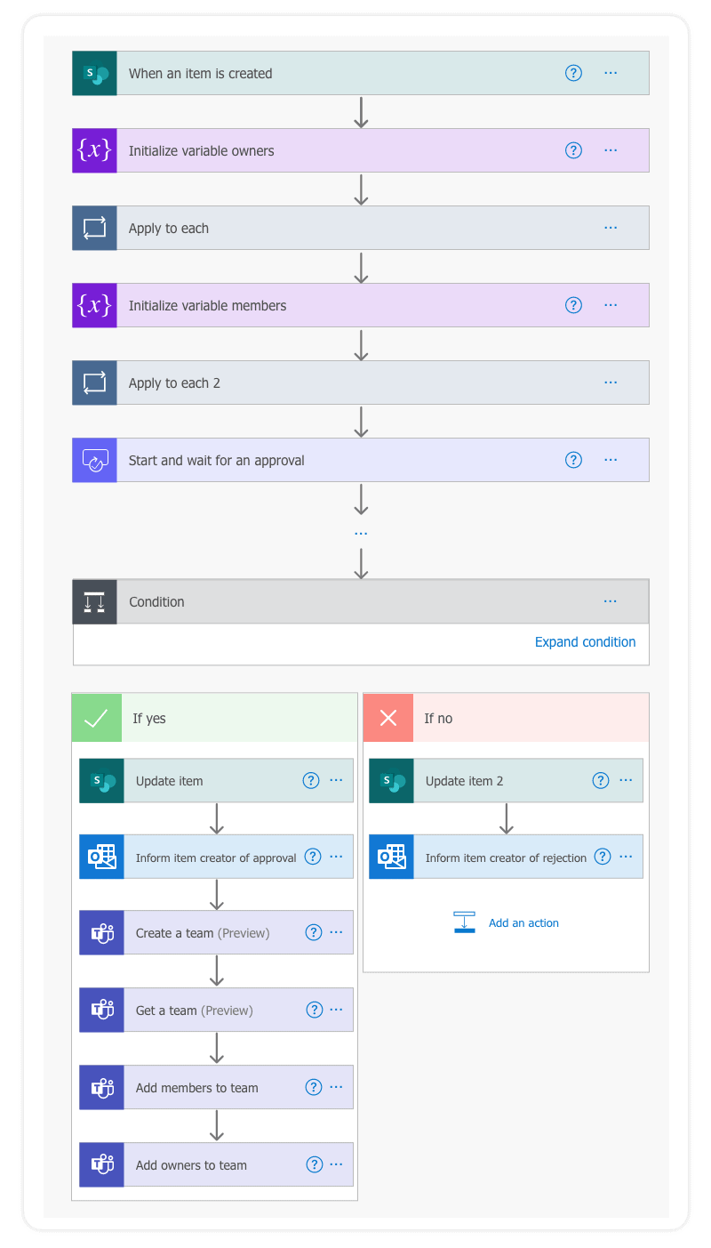Select the Approvals icon on Start and wait step

pyautogui.click(x=93, y=460)
